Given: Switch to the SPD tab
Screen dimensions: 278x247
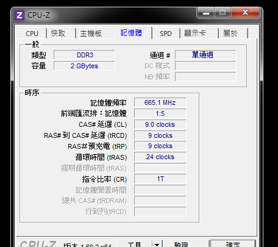Looking at the screenshot, I should 166,34.
